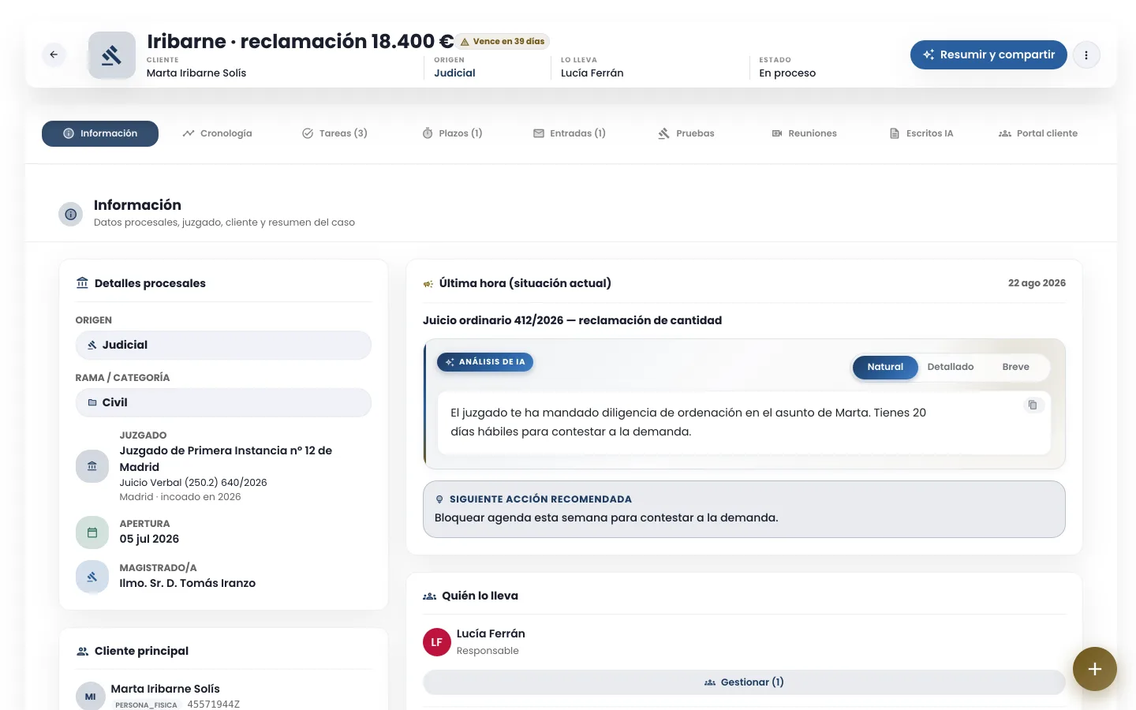Click the gavel case icon in header
Screen dimensions: 1136x710
[112, 55]
